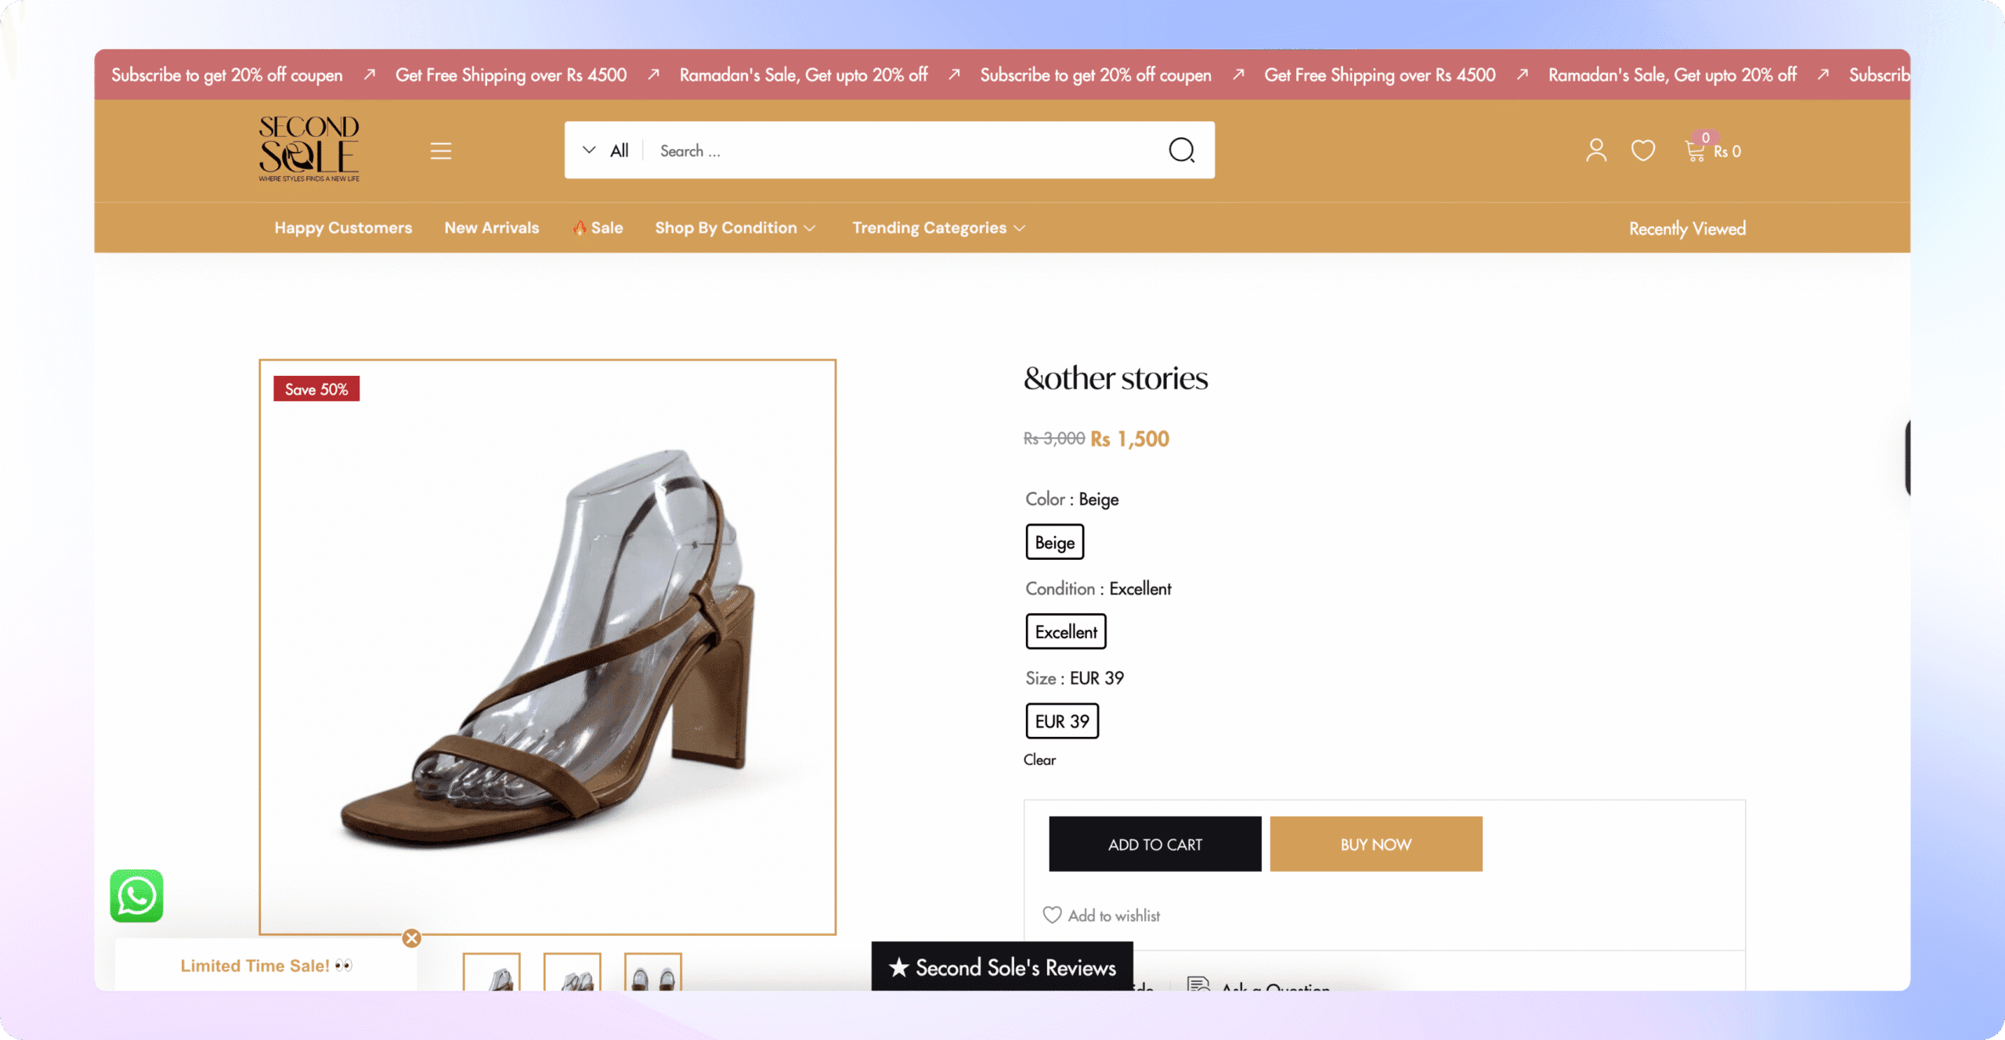Select the Beige color option
The height and width of the screenshot is (1040, 2005).
[1054, 542]
